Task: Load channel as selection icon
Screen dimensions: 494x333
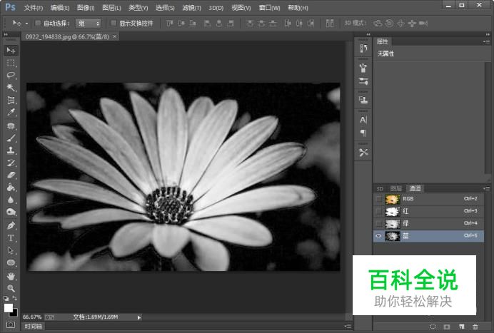Action: pos(433,327)
